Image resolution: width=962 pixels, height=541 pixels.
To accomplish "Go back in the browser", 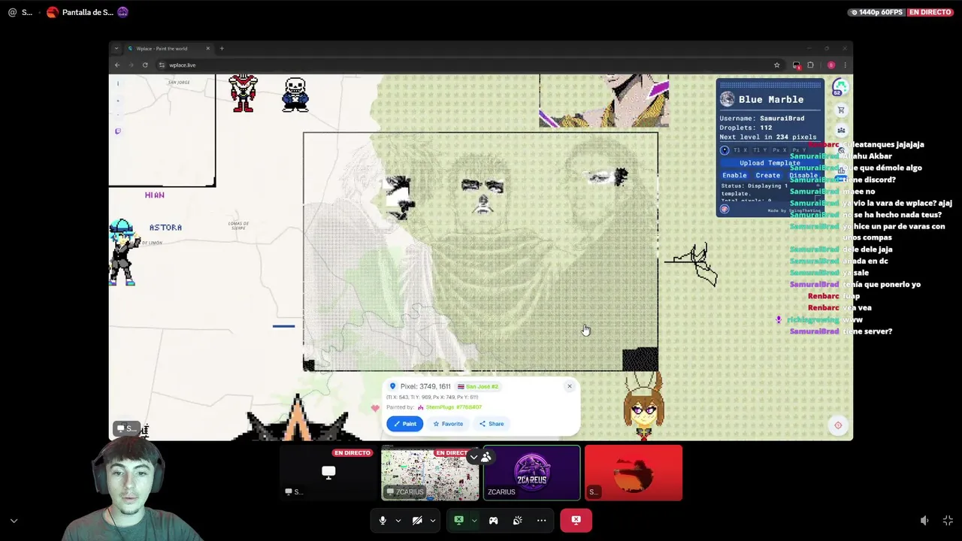I will (x=117, y=65).
